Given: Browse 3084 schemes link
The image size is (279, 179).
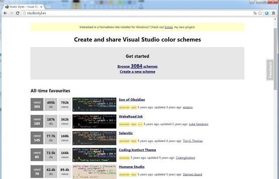Looking at the screenshot, I should pyautogui.click(x=137, y=66).
